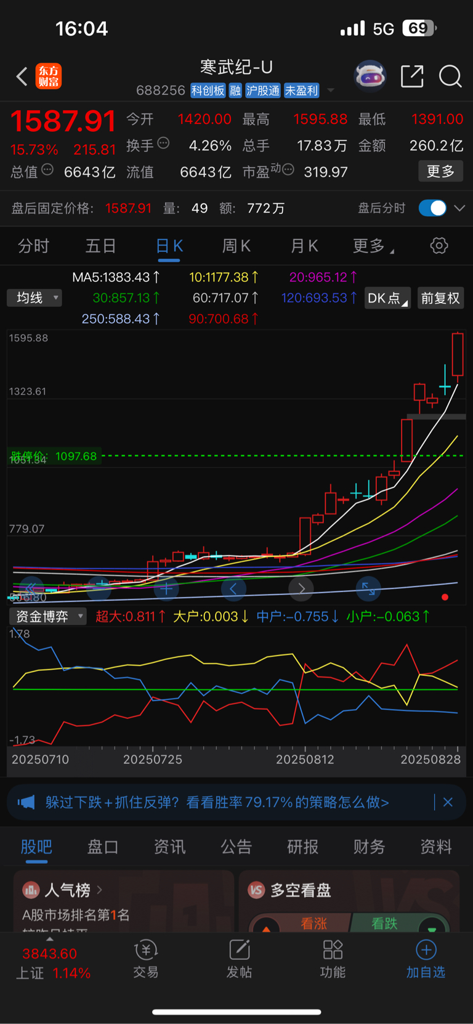Open the 股吧 forum tab
The image size is (473, 1024).
[x=36, y=847]
